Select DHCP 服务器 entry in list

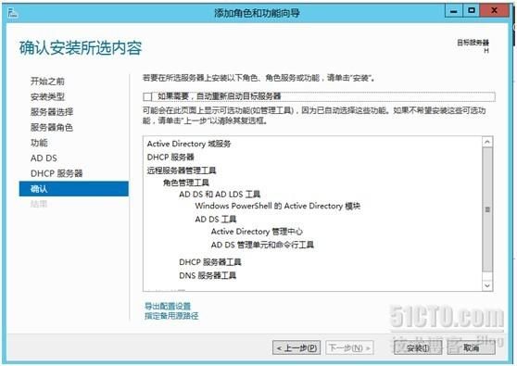tap(170, 158)
